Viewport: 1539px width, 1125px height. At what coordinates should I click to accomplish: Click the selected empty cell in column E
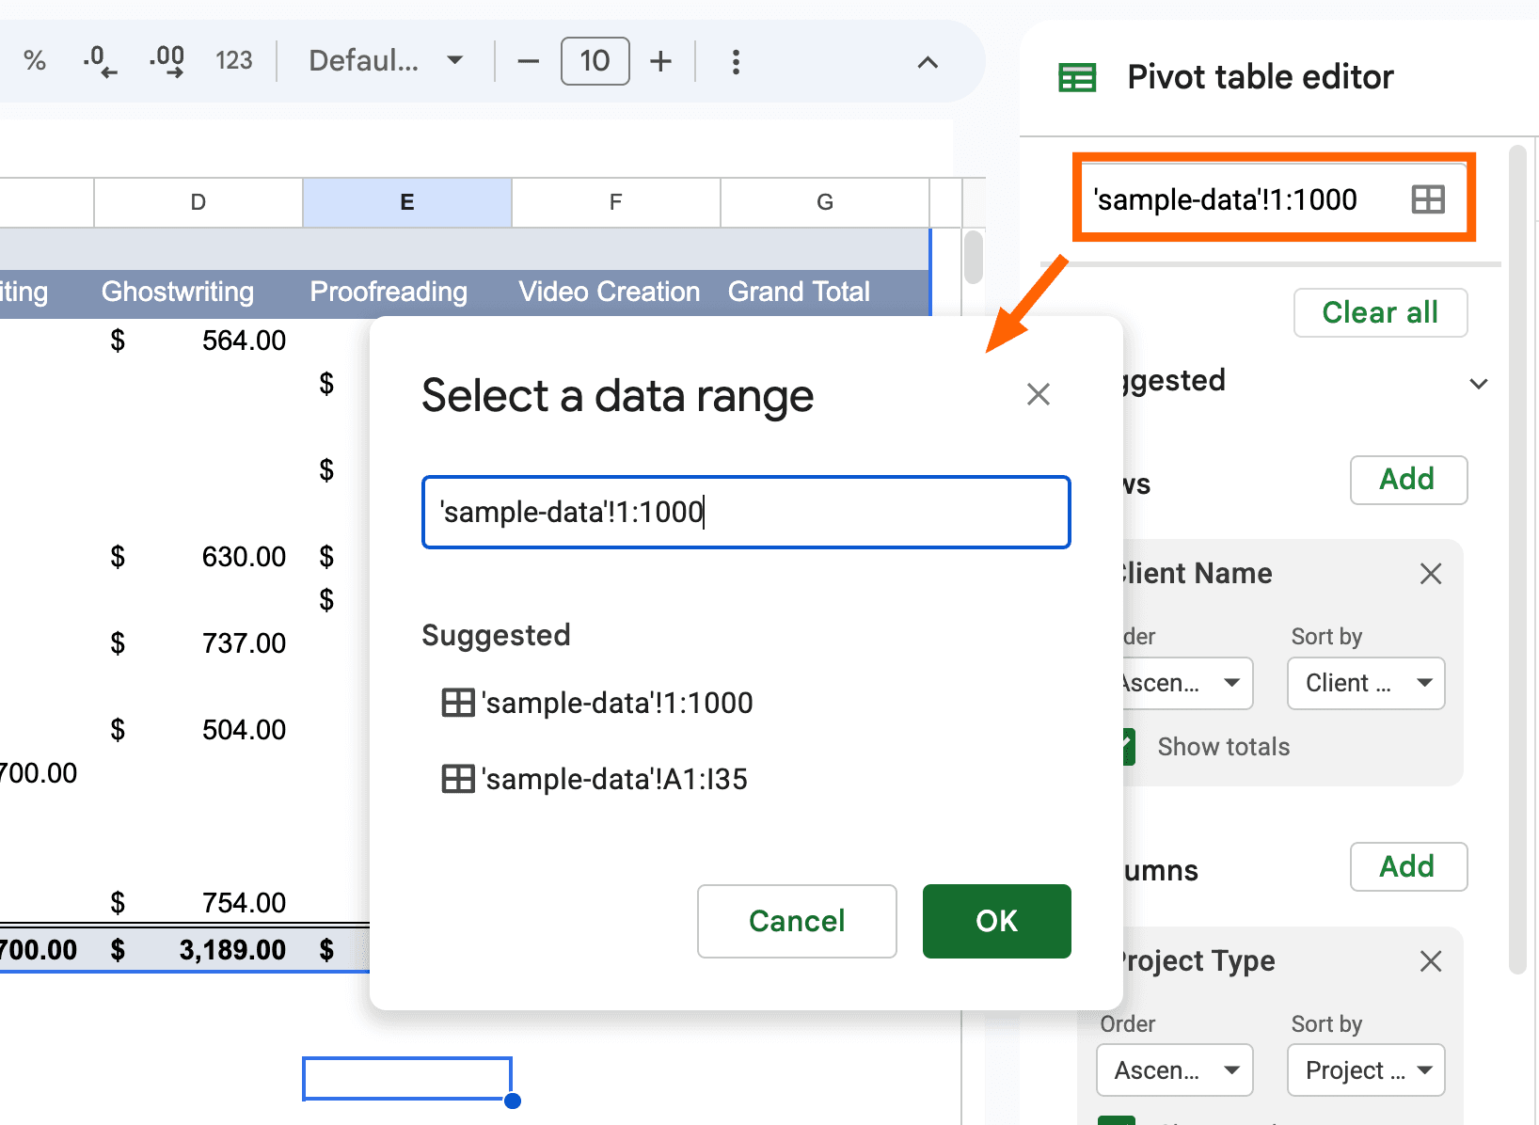pos(407,1078)
